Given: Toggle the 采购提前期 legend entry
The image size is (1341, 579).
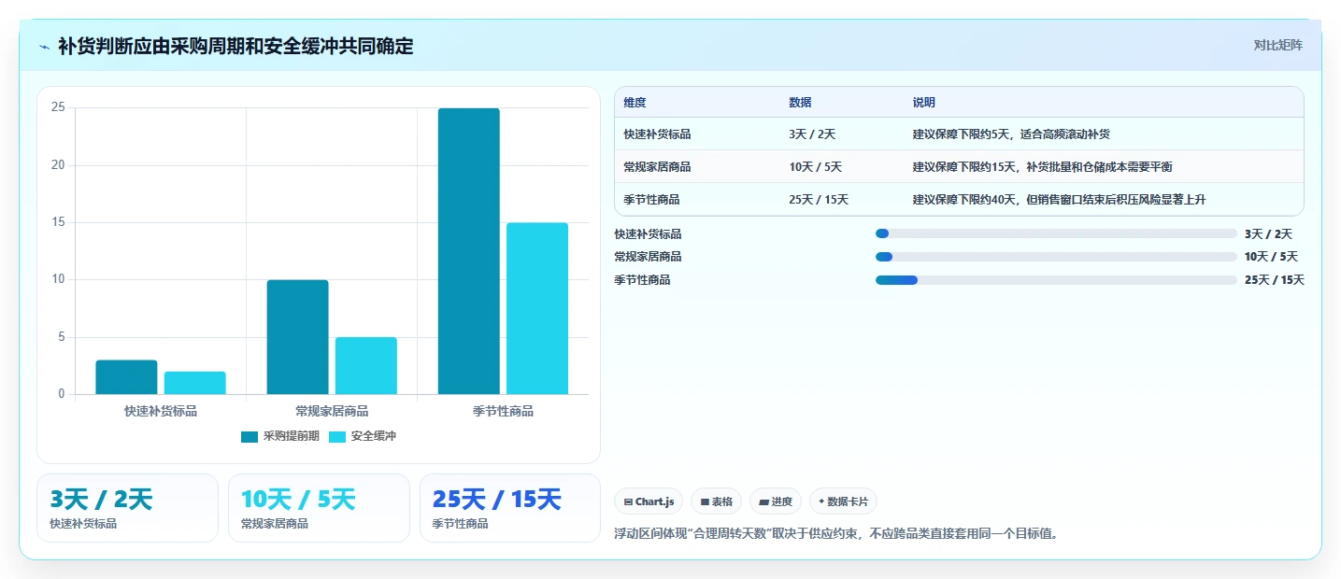Looking at the screenshot, I should coord(280,436).
